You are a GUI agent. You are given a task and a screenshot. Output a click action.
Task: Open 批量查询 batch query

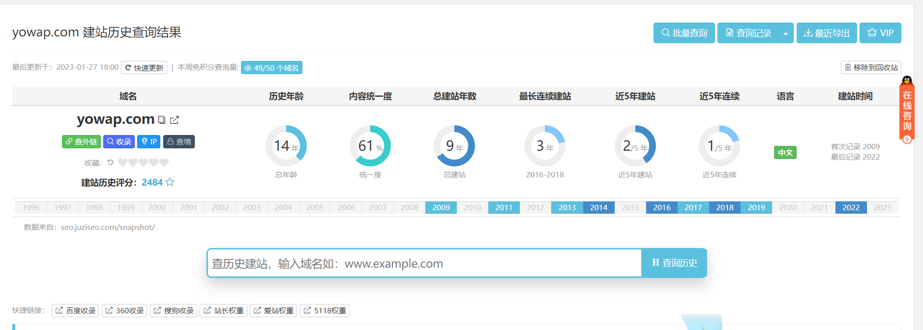tap(684, 33)
